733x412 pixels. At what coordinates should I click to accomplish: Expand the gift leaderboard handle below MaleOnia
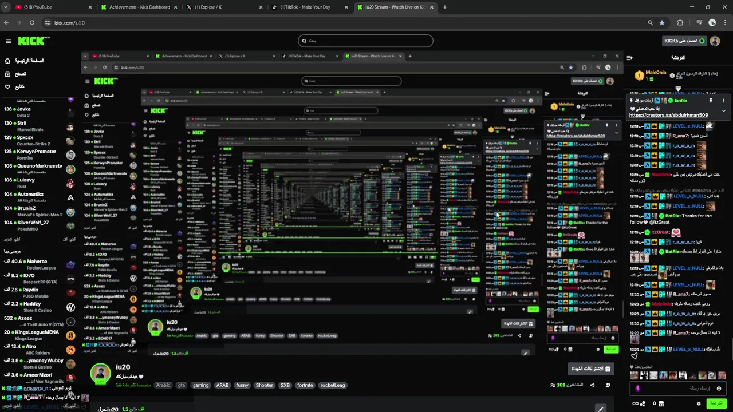coord(678,89)
